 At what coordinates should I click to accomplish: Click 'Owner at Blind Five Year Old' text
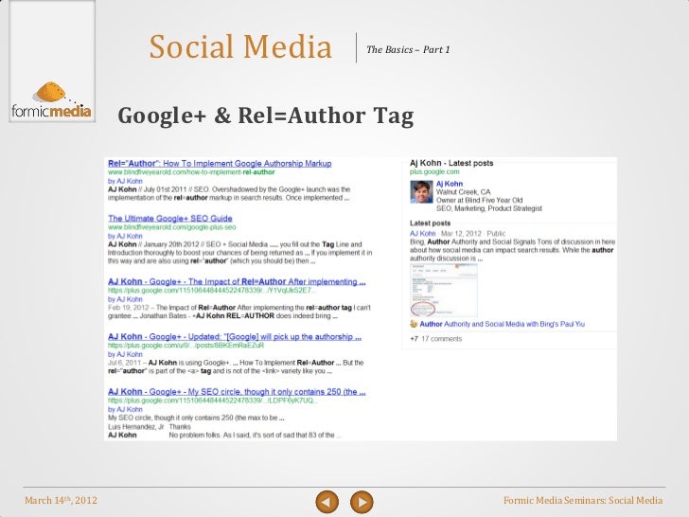pos(480,201)
